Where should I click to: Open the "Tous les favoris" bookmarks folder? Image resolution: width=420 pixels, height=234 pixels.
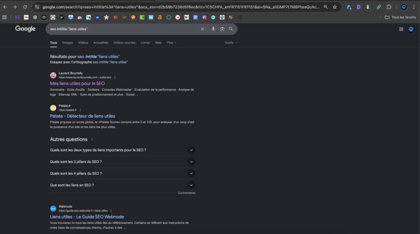point(400,17)
